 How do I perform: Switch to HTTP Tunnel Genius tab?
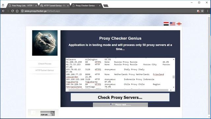click(x=55, y=6)
